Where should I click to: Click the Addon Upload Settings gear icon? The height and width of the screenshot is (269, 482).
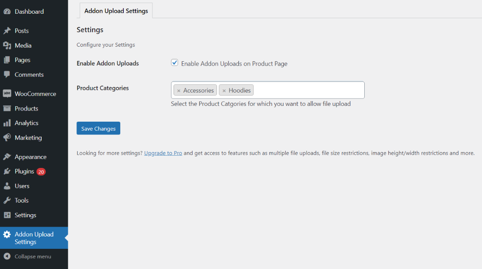tap(7, 234)
